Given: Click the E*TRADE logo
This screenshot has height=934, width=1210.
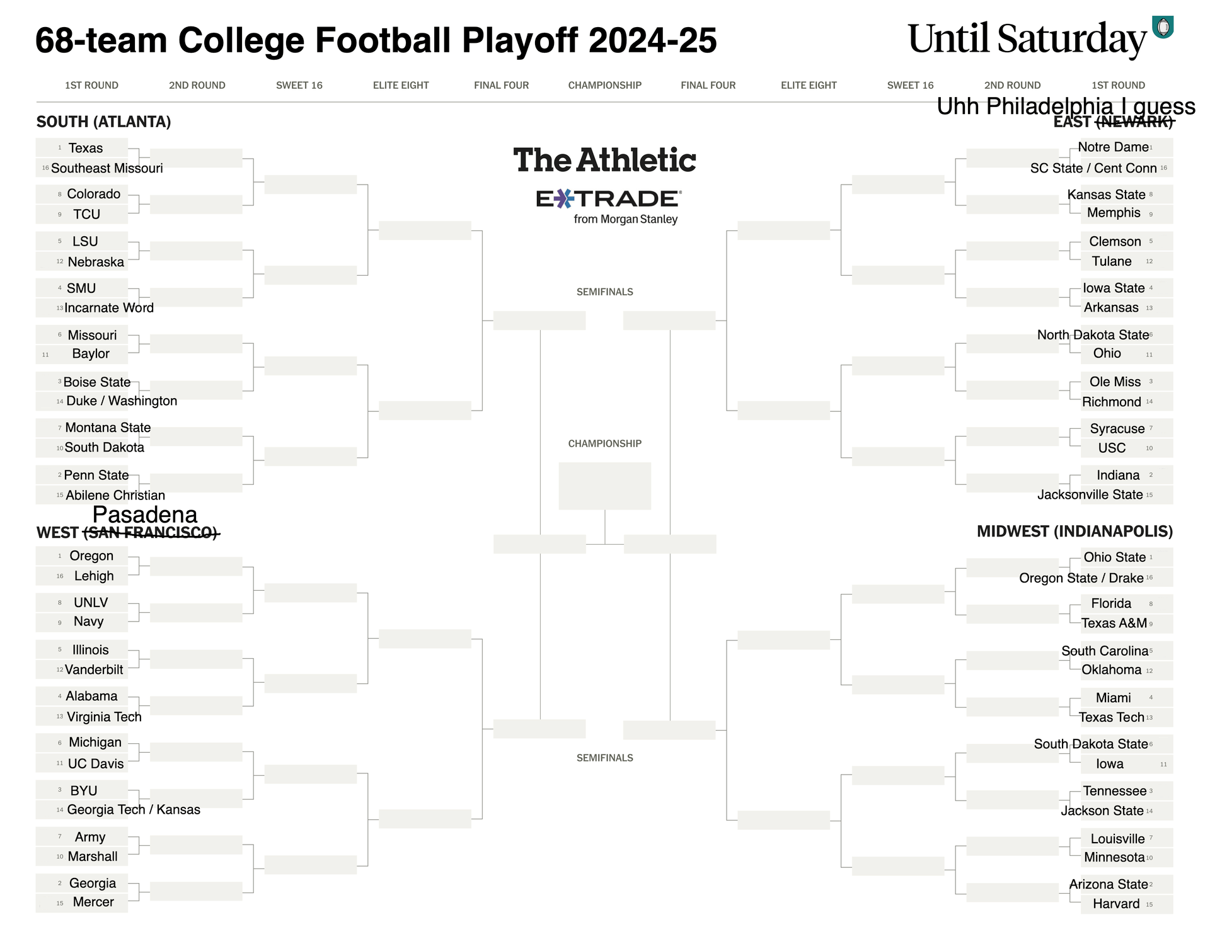Looking at the screenshot, I should coord(608,199).
